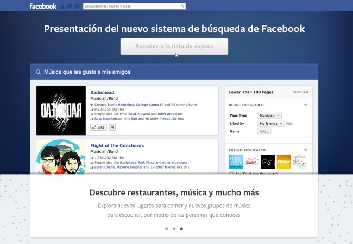
Task: Open 'other musicians' link under Radiohead
Action: [x=170, y=114]
